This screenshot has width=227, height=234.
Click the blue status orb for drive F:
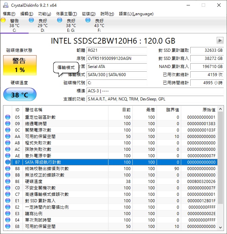pyautogui.click(x=88, y=21)
